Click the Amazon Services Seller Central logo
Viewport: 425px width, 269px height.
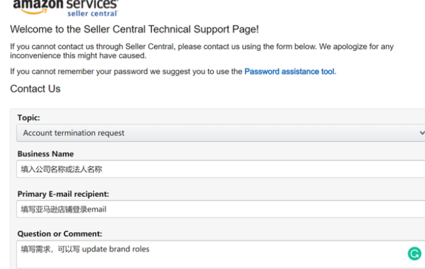[x=66, y=9]
